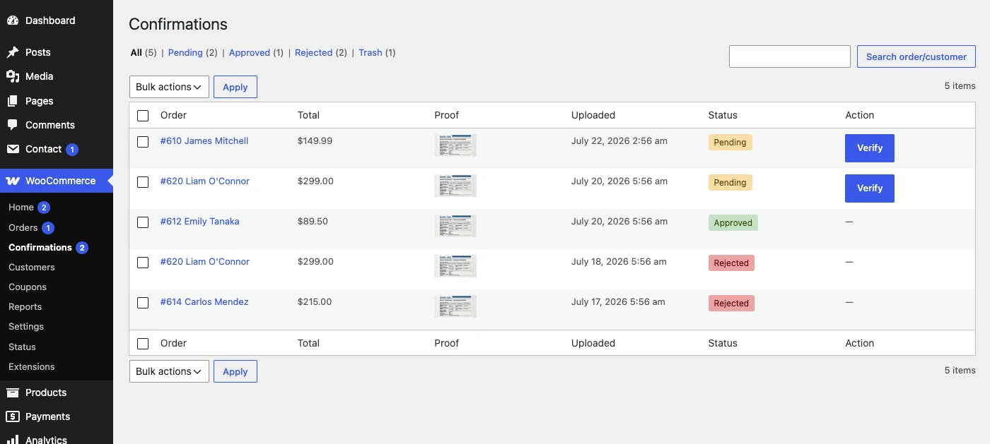Filter by Rejected confirmations
The image size is (990, 444).
pos(314,53)
